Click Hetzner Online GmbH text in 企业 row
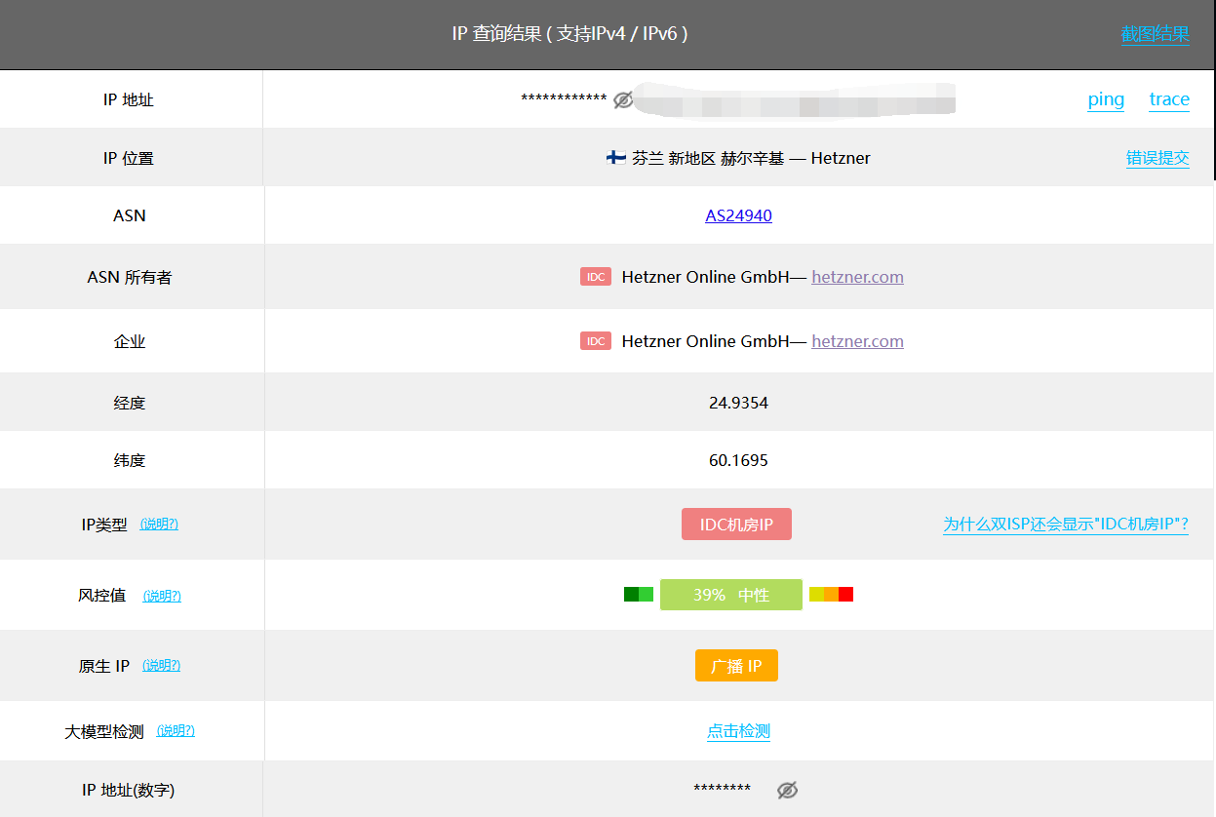This screenshot has height=817, width=1216. (x=705, y=341)
